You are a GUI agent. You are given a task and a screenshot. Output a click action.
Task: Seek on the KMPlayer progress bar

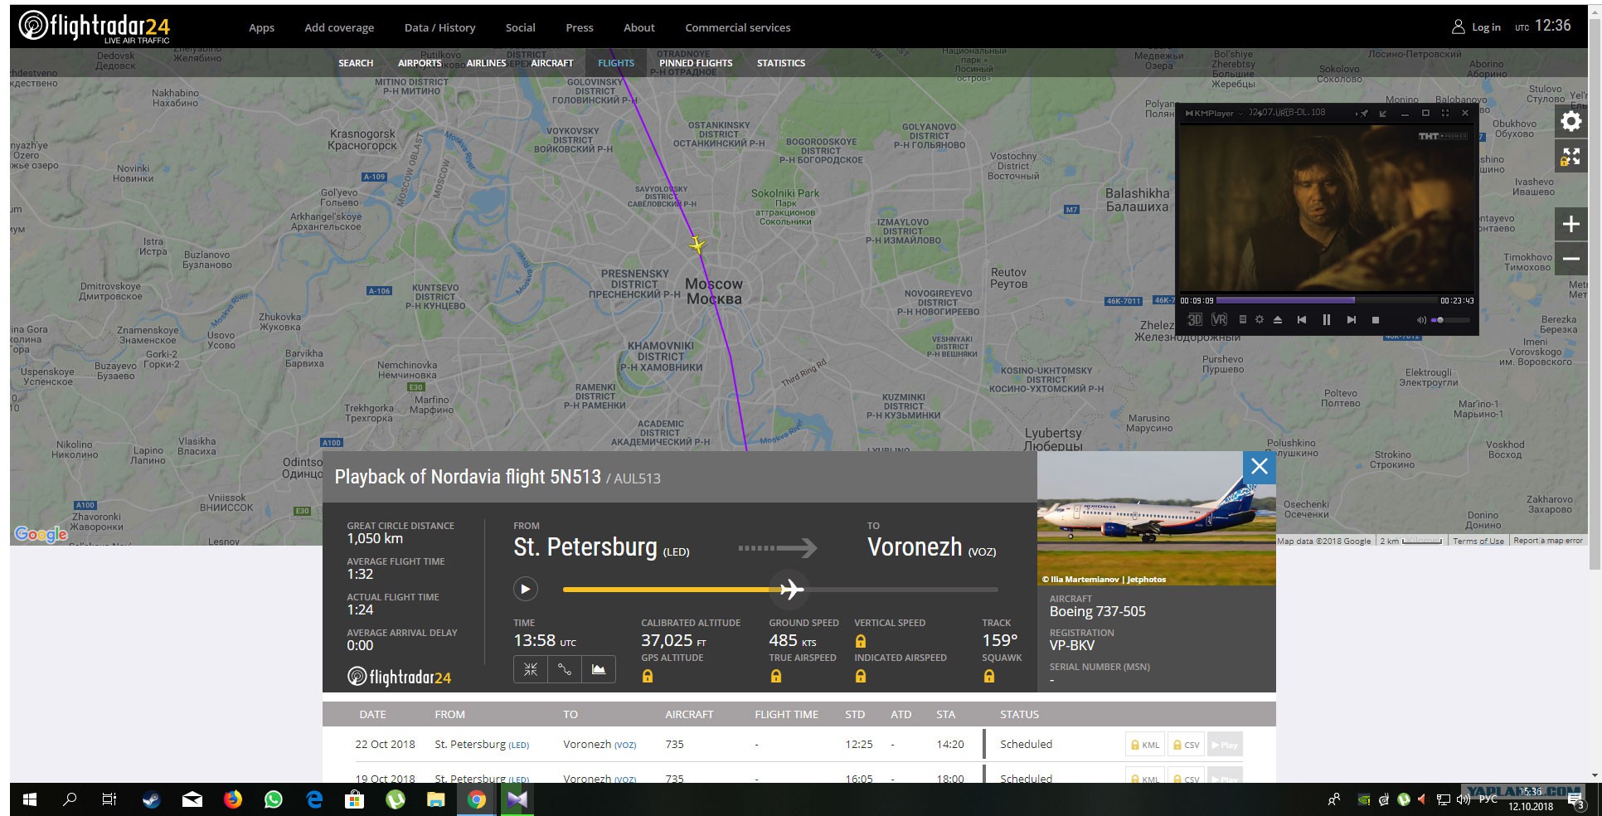coord(1327,300)
